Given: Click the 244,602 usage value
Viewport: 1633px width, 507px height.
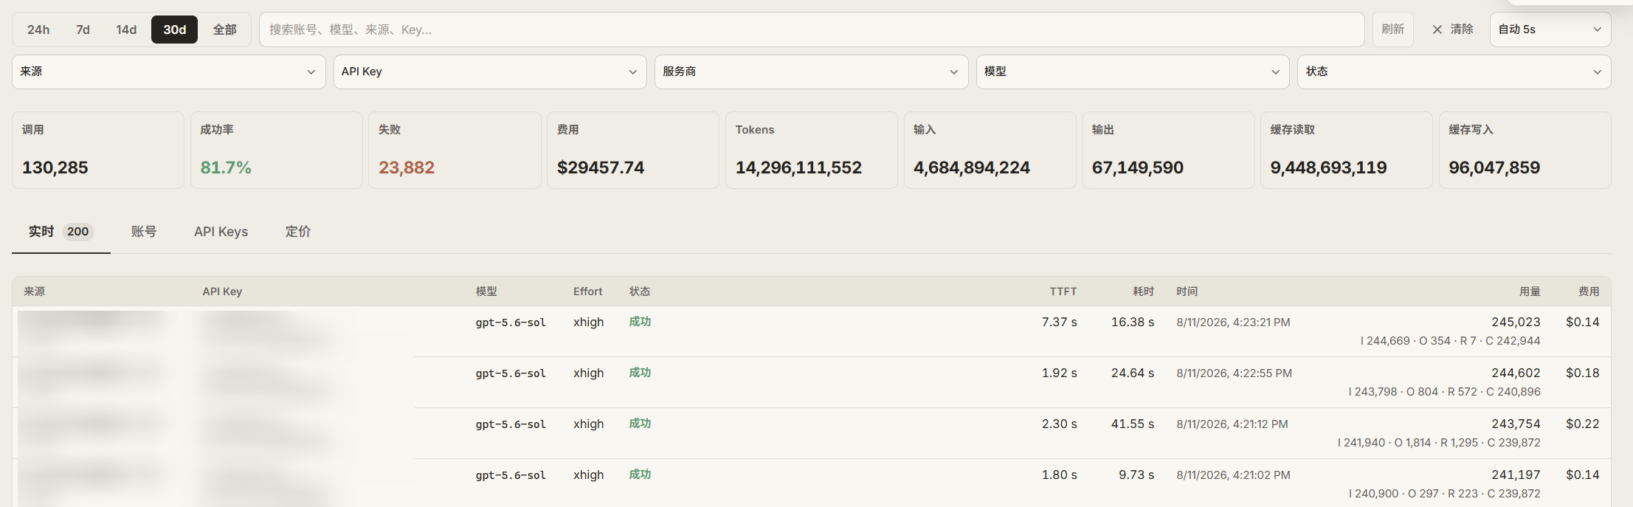Looking at the screenshot, I should pyautogui.click(x=1516, y=373).
